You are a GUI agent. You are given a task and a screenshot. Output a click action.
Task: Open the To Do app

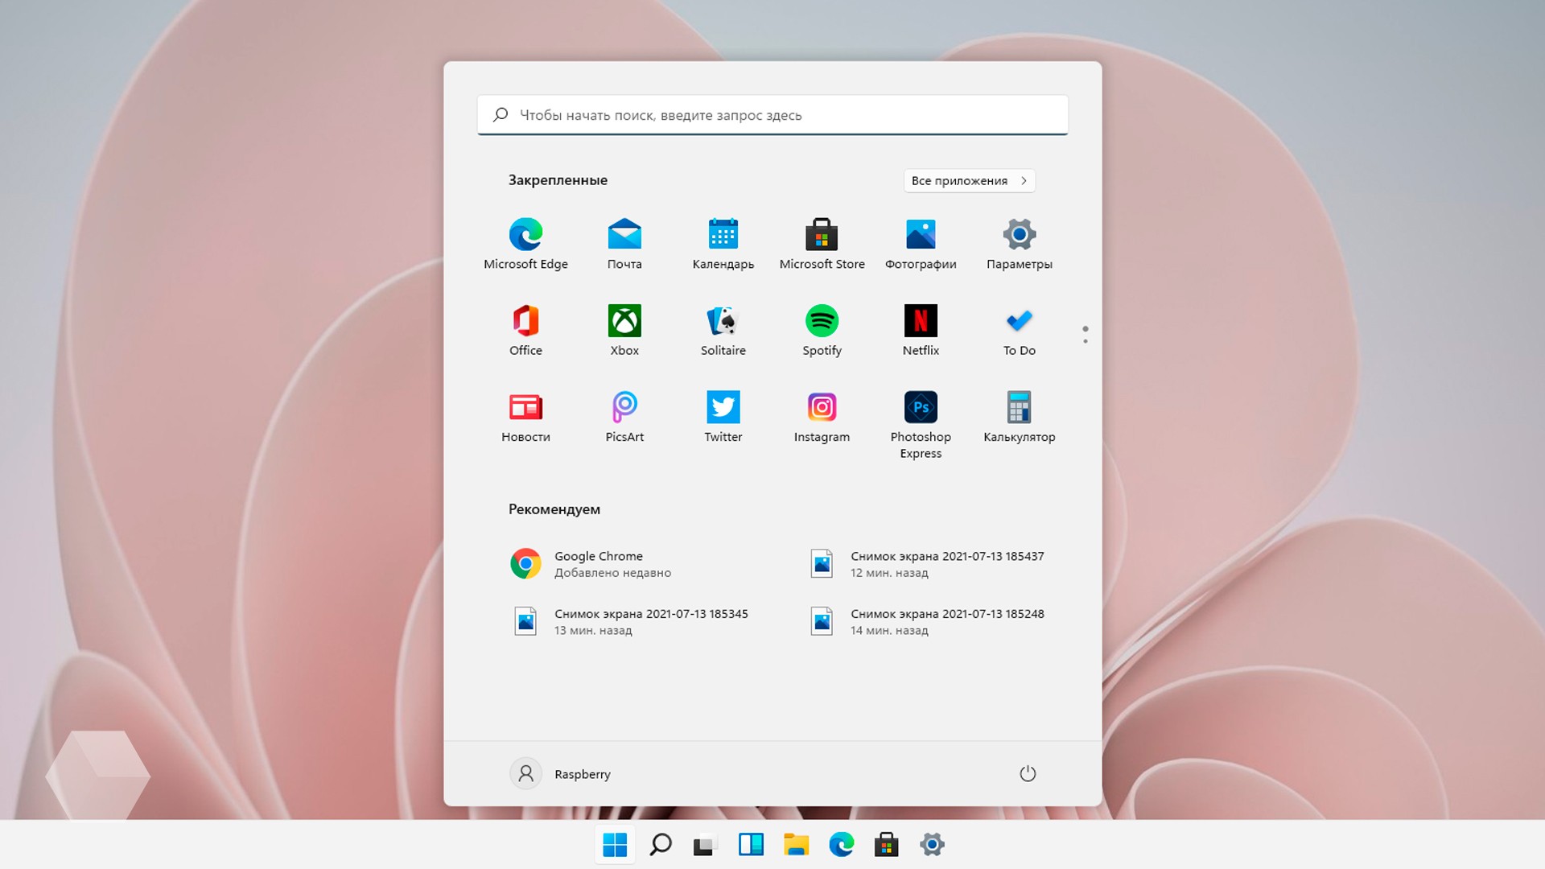(x=1019, y=331)
